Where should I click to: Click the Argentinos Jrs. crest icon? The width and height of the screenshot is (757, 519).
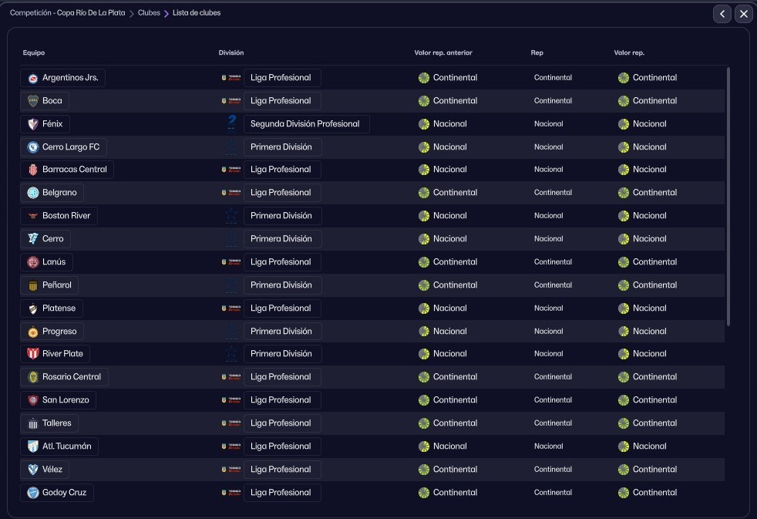[33, 78]
